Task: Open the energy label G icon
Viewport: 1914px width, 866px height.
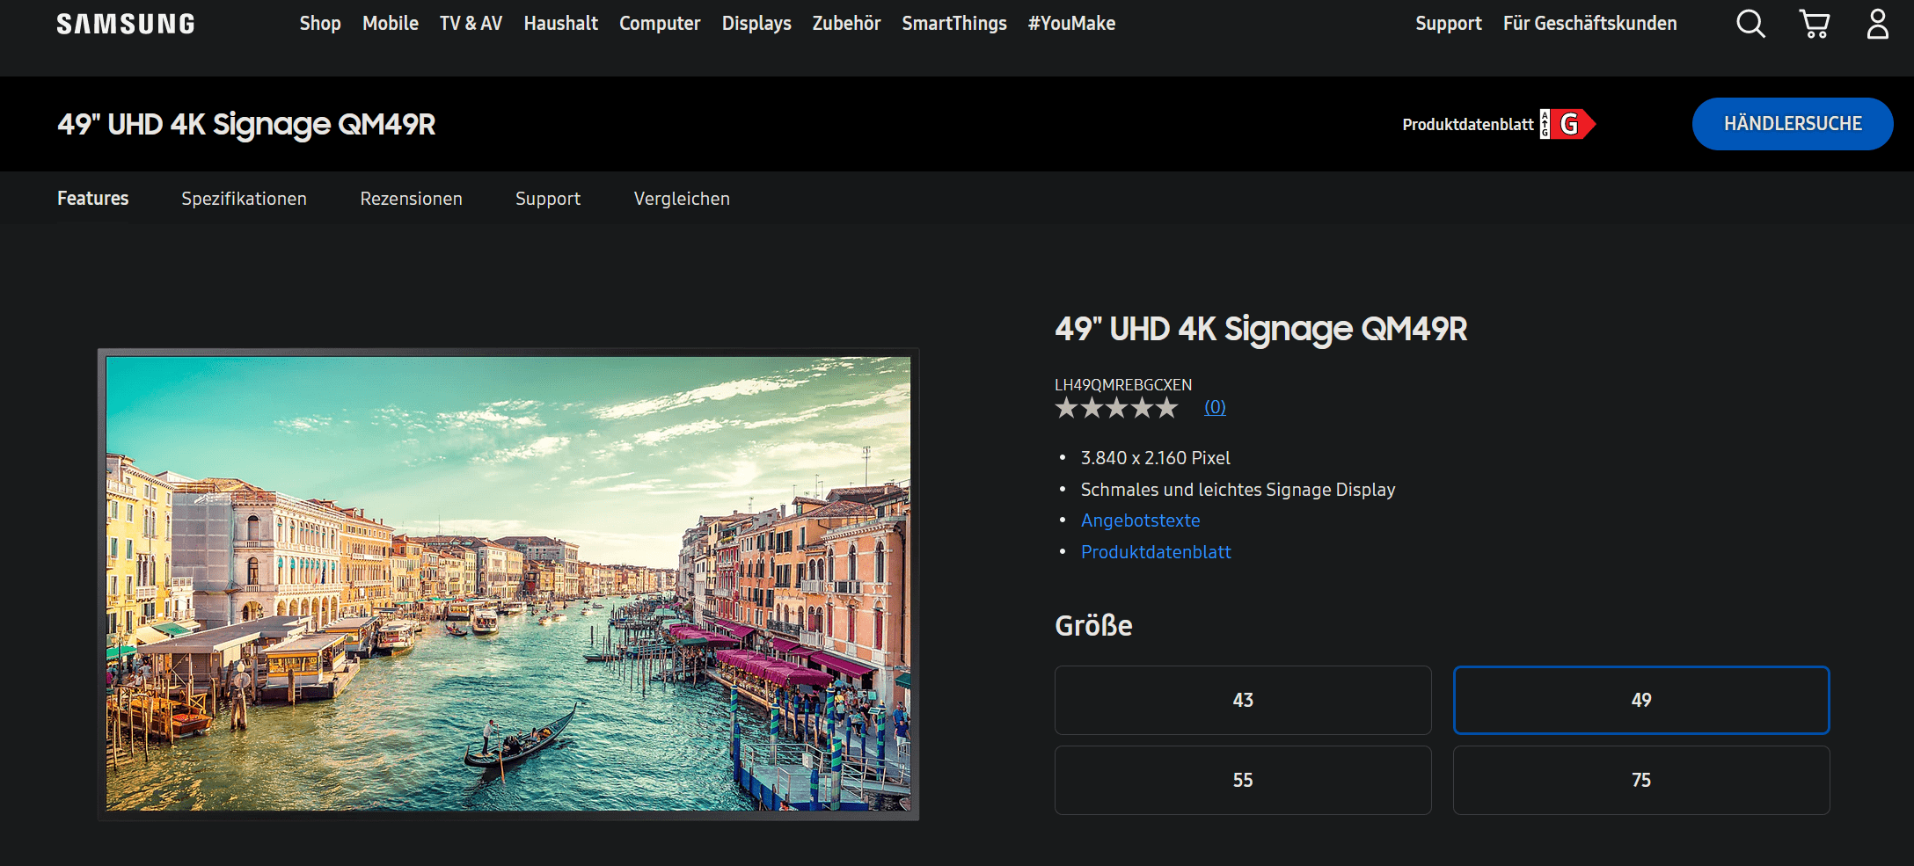Action: tap(1568, 124)
